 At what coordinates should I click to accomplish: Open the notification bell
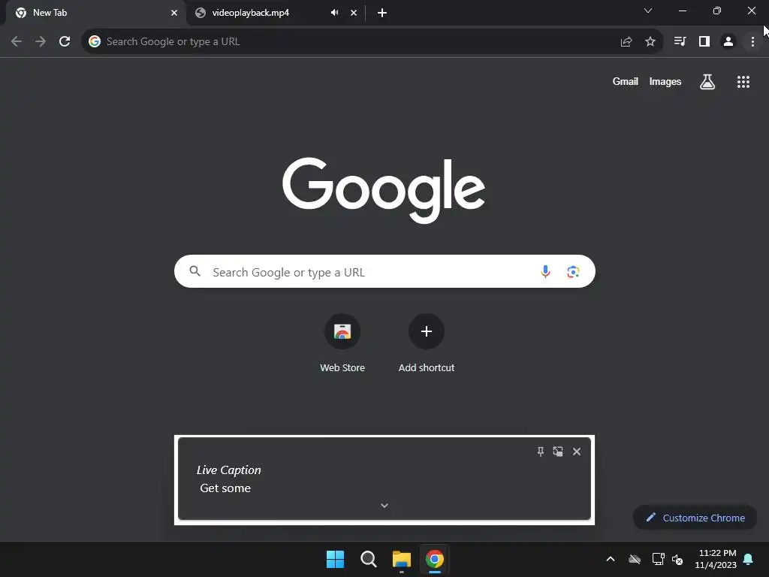click(x=748, y=559)
